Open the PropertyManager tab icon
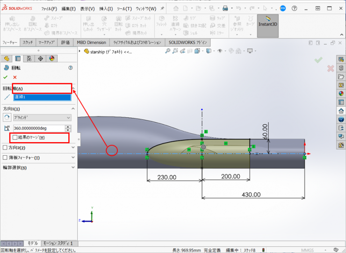346x253 pixels. coord(18,58)
